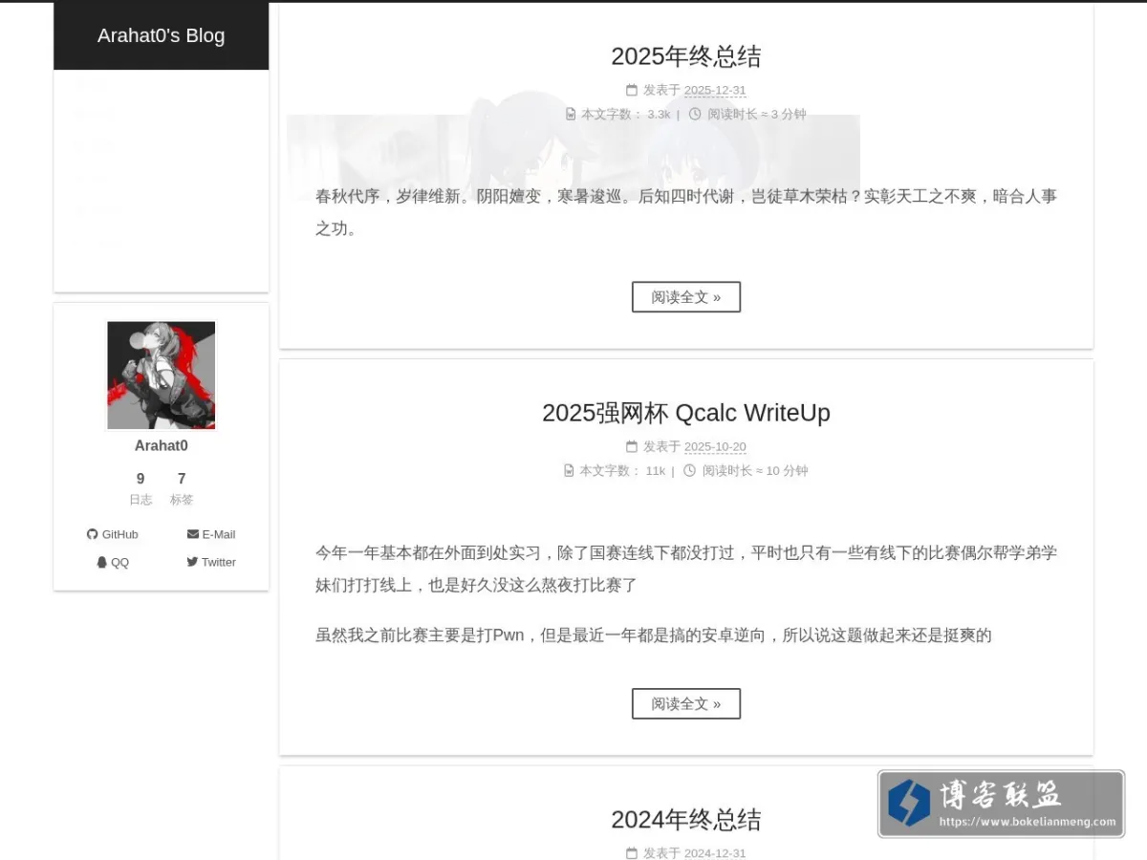Viewport: 1147px width, 860px height.
Task: Click the 2025-12-31 publish date
Action: coord(715,90)
